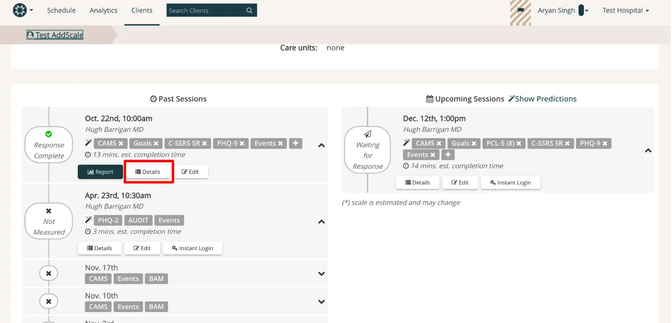This screenshot has width=672, height=323.
Task: Click Oct. 22nd, 10:00am session heading
Action: 119,119
